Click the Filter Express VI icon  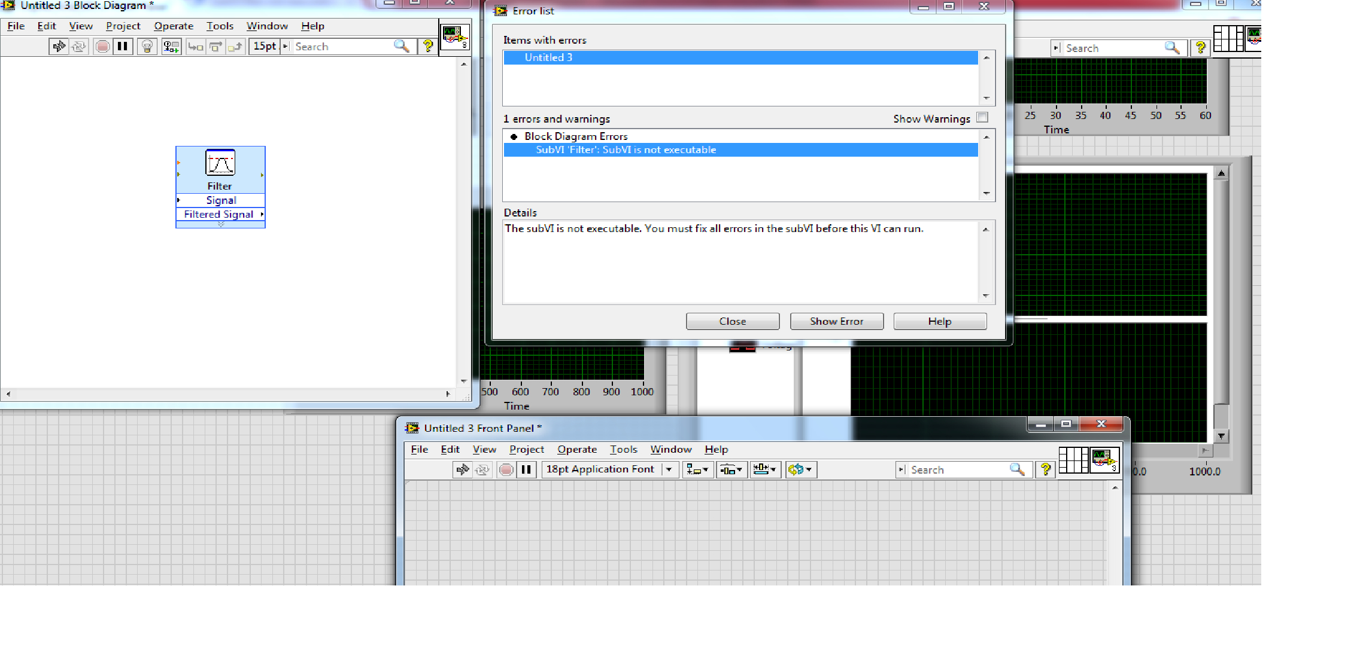click(220, 163)
